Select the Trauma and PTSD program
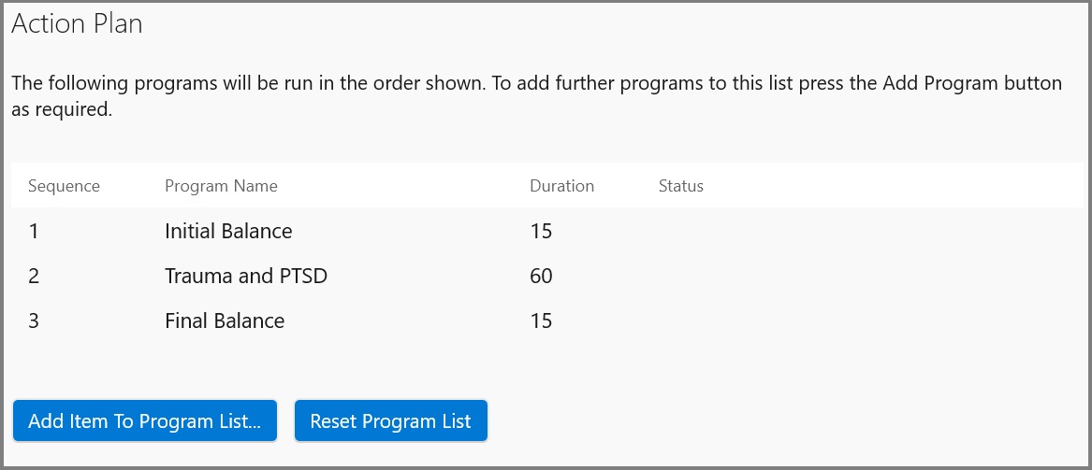Image resolution: width=1092 pixels, height=470 pixels. pos(546,276)
